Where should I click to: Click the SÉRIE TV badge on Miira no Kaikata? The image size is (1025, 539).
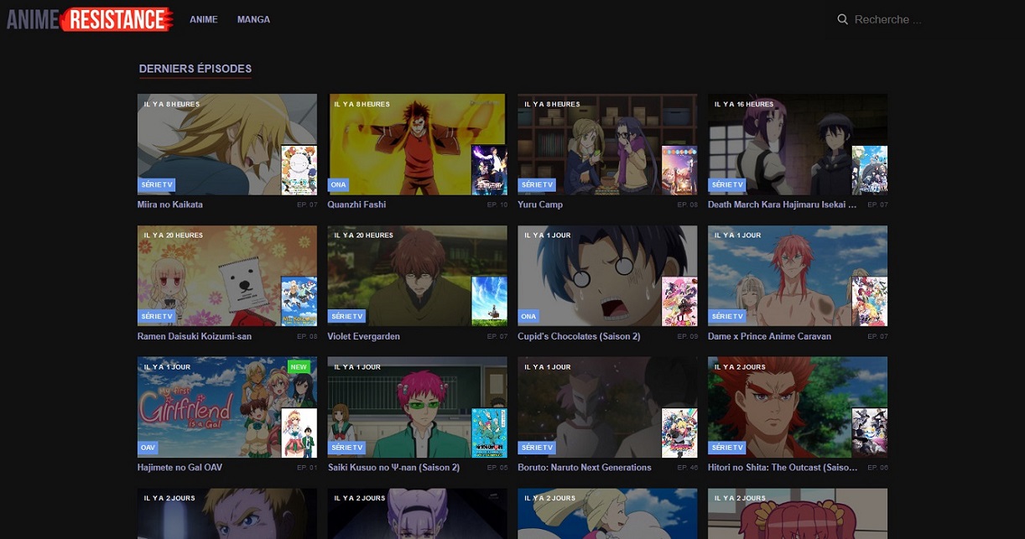point(157,184)
